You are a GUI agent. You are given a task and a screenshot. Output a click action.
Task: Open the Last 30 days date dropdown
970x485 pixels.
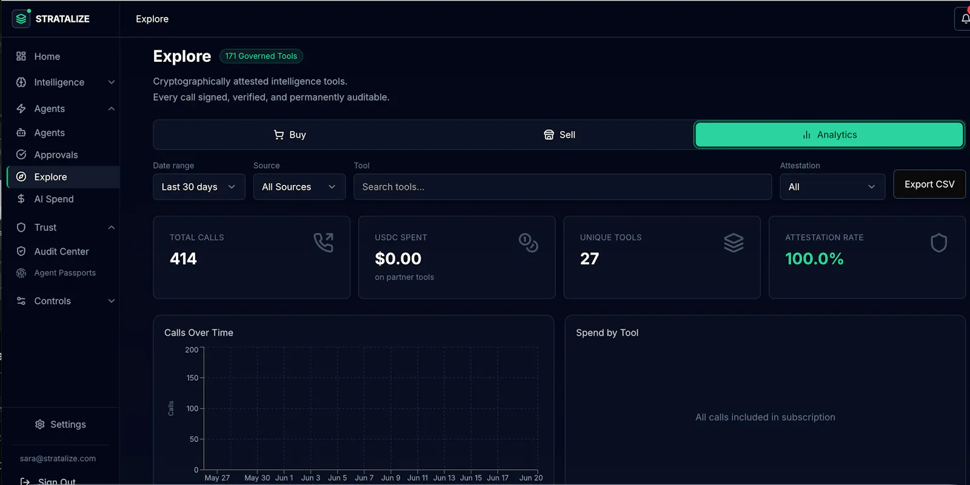pos(199,187)
